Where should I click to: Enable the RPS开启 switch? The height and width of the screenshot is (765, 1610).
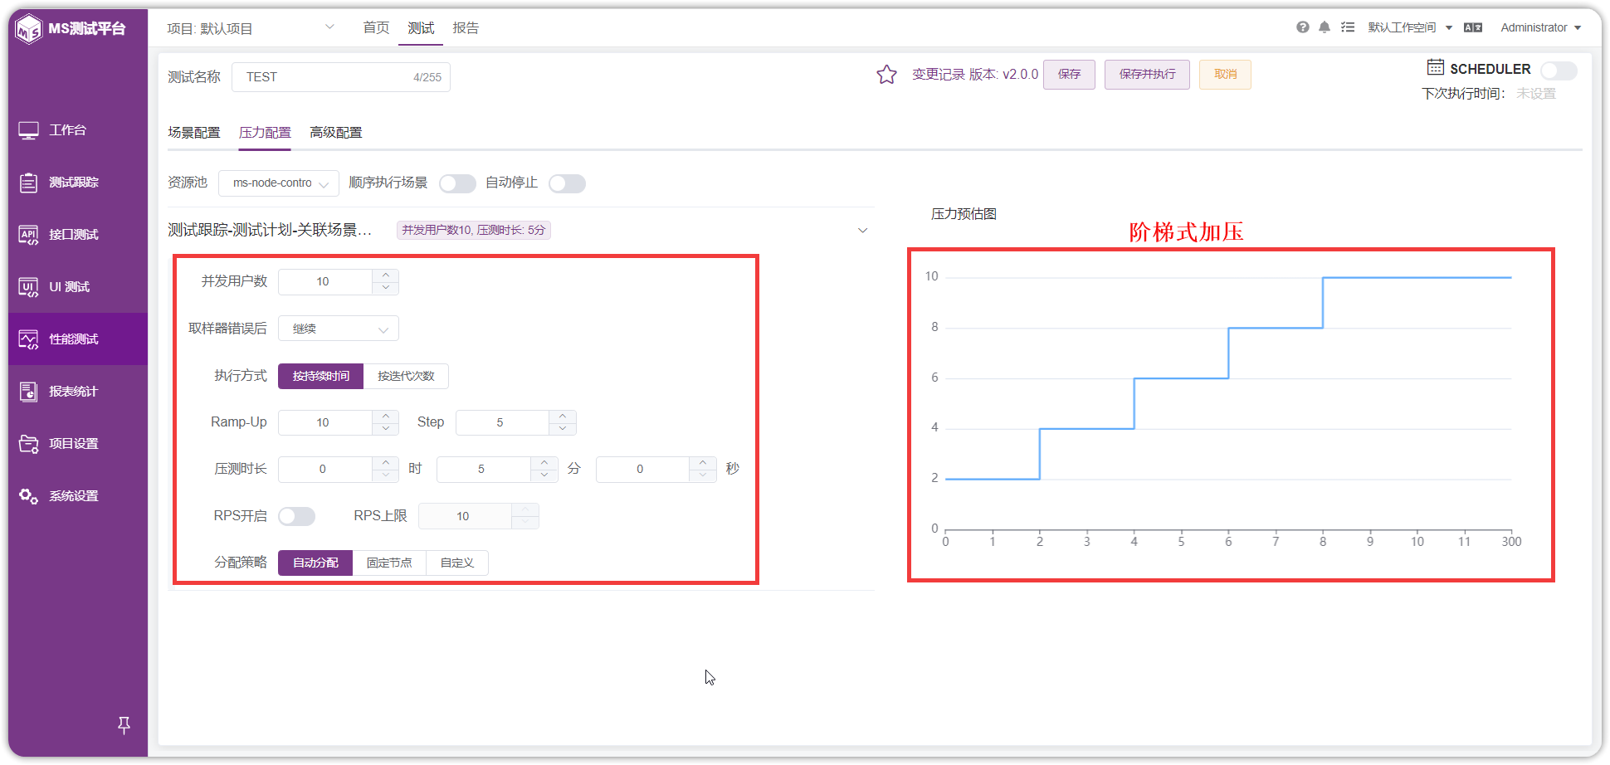[296, 516]
